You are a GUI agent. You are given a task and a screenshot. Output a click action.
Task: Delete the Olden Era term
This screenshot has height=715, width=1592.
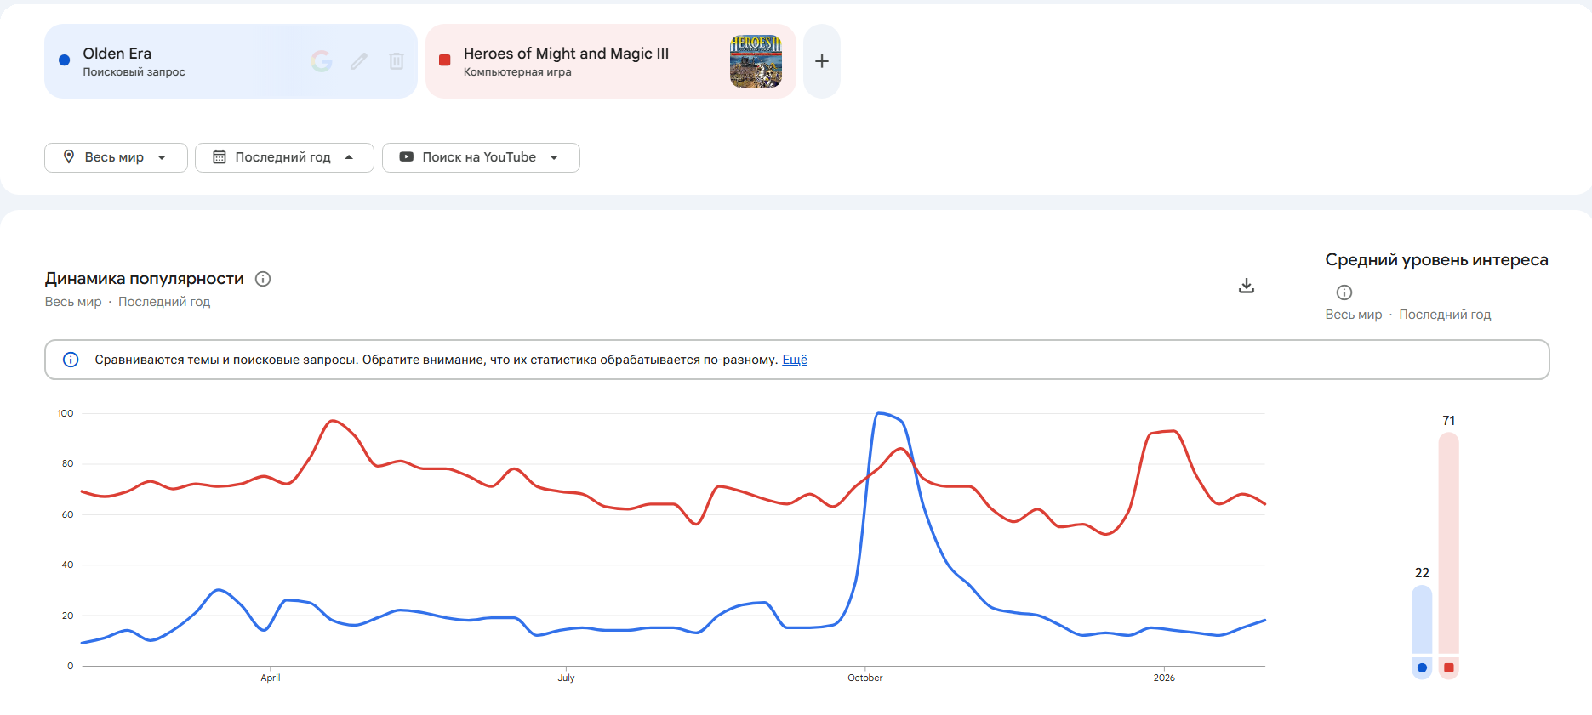point(397,61)
